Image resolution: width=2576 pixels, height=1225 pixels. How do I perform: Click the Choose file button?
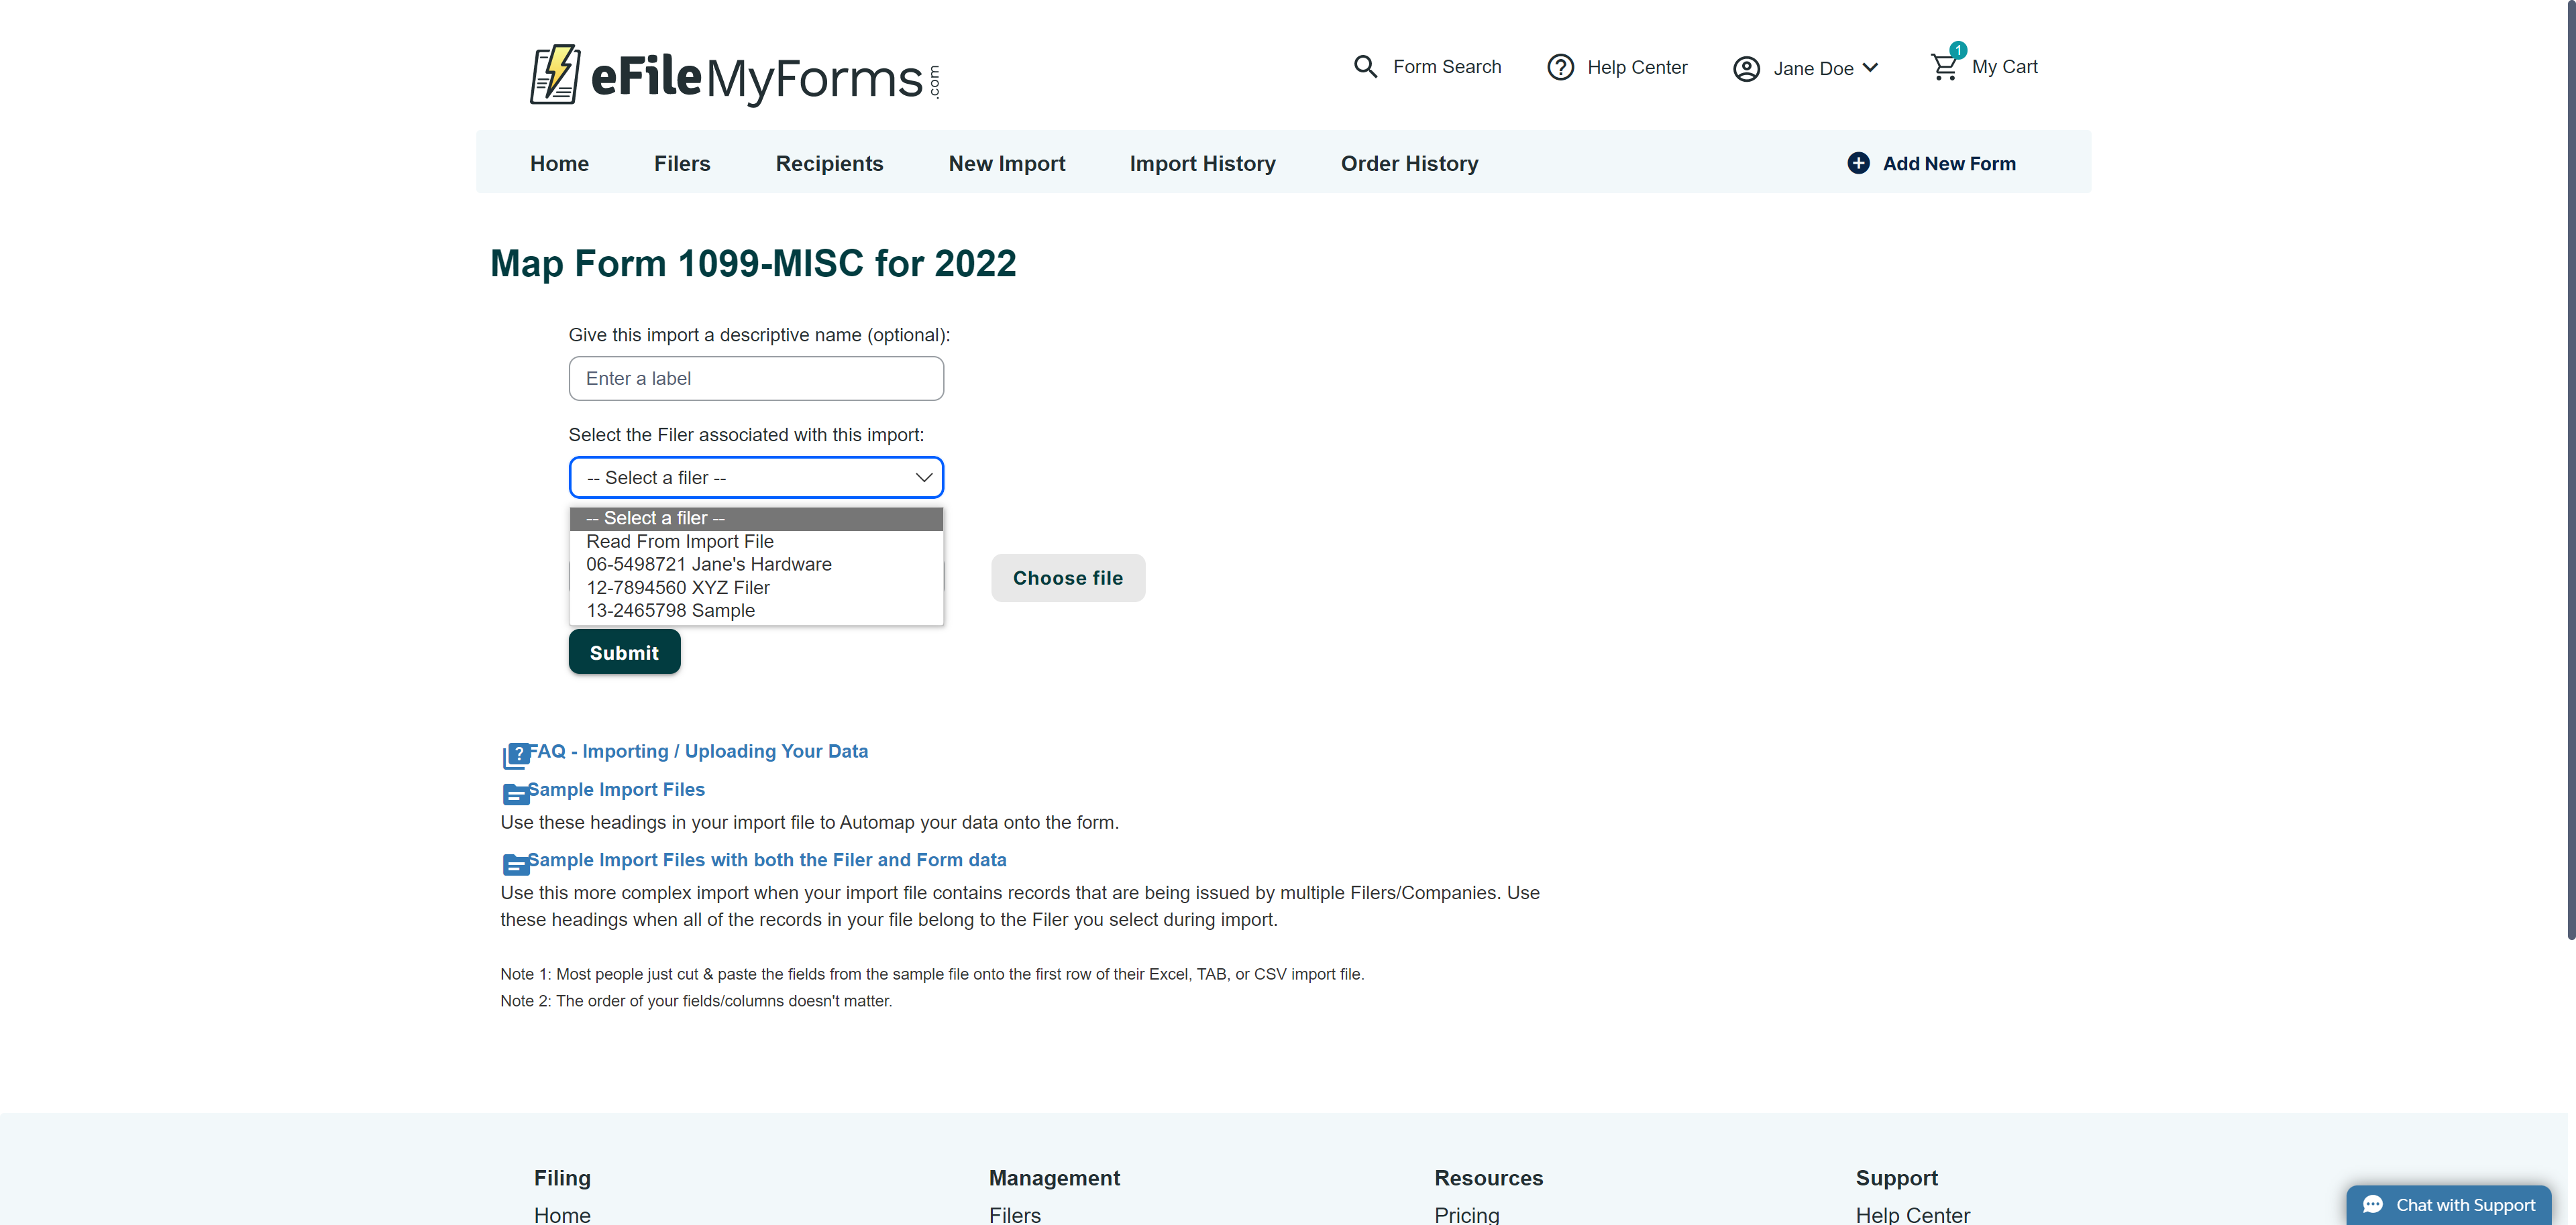1067,577
